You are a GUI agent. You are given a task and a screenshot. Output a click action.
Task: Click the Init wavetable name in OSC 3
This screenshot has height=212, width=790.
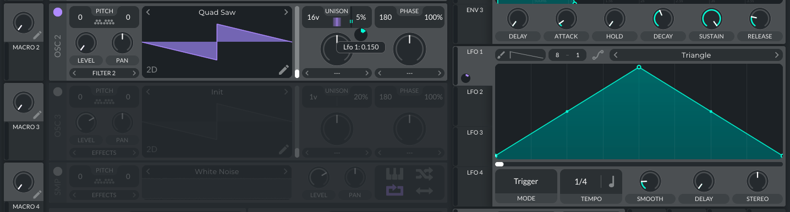tap(217, 92)
